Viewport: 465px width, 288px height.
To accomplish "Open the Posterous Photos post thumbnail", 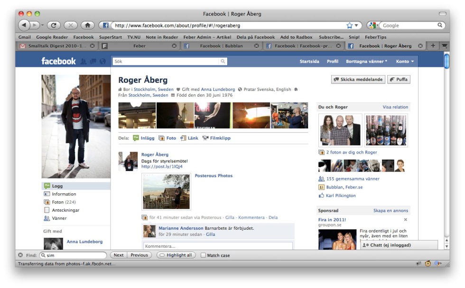I will [166, 191].
